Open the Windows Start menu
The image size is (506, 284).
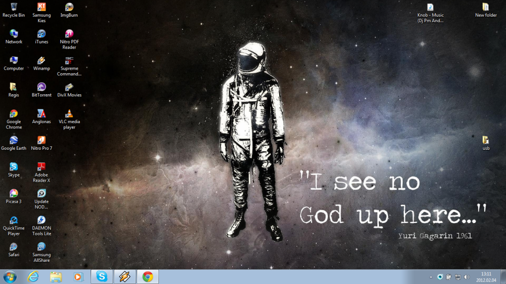pos(10,276)
